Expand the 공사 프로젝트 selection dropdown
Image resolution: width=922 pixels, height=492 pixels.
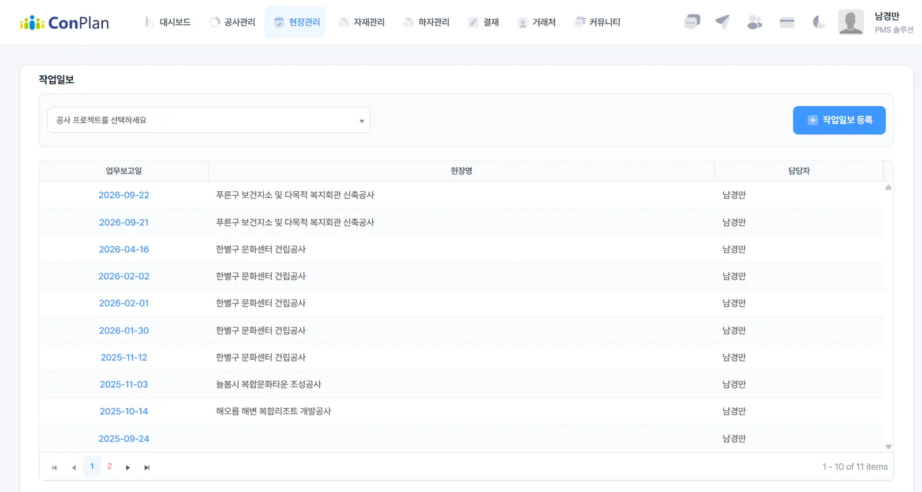pyautogui.click(x=209, y=120)
